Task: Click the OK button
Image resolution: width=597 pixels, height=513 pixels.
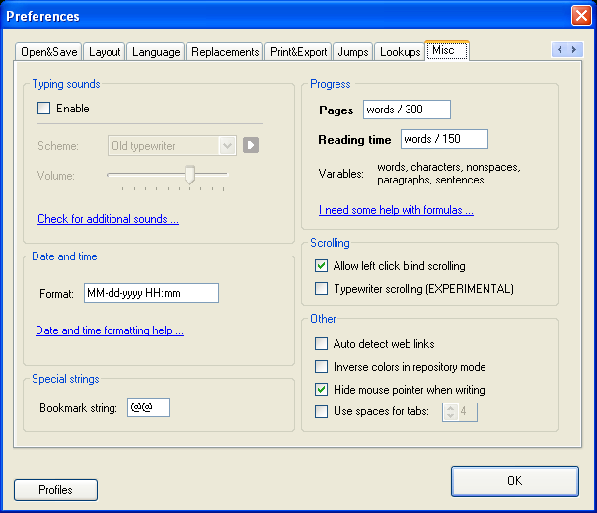Action: pos(515,481)
